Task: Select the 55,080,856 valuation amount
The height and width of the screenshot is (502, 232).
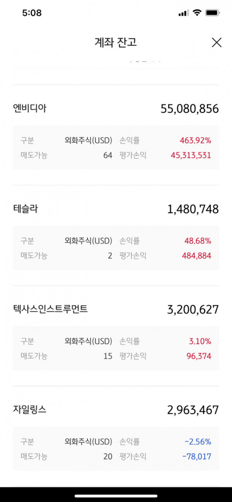Action: (189, 109)
